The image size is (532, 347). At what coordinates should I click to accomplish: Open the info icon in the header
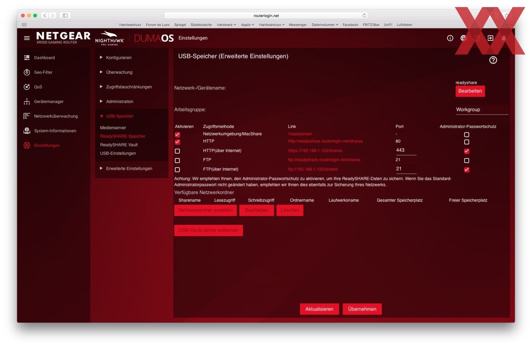[450, 38]
